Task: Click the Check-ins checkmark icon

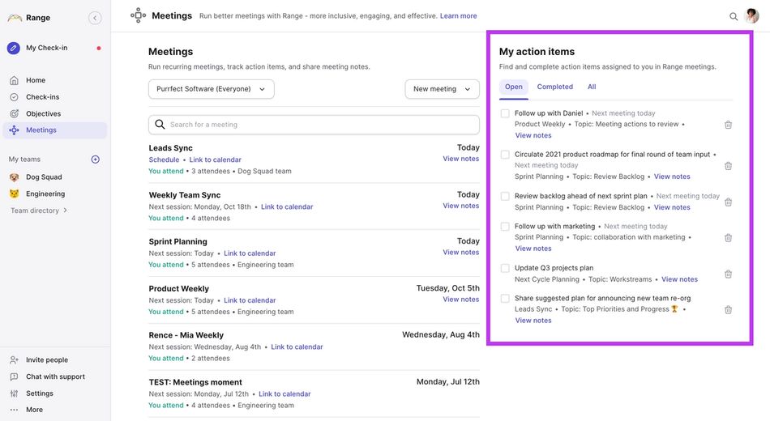Action: point(15,97)
